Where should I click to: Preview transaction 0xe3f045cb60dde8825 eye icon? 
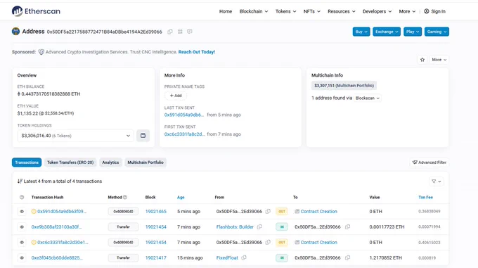click(x=22, y=257)
